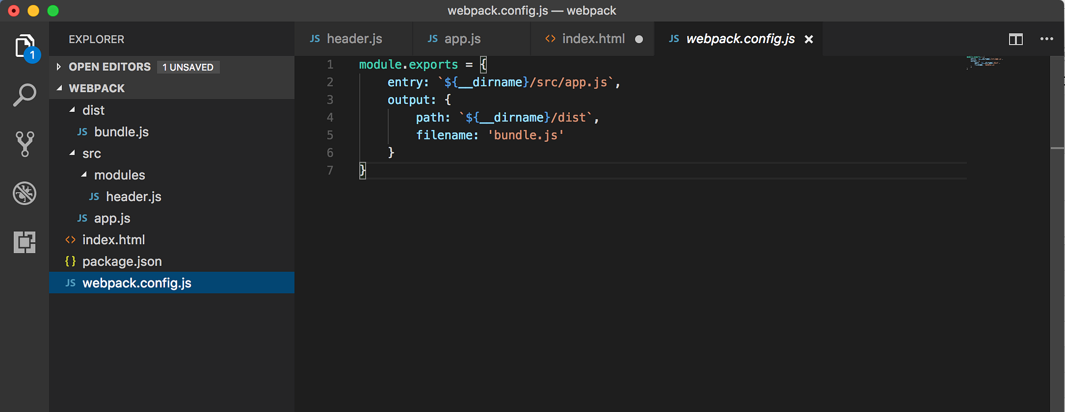Click the unsaved dot on index.html tab

pos(639,39)
